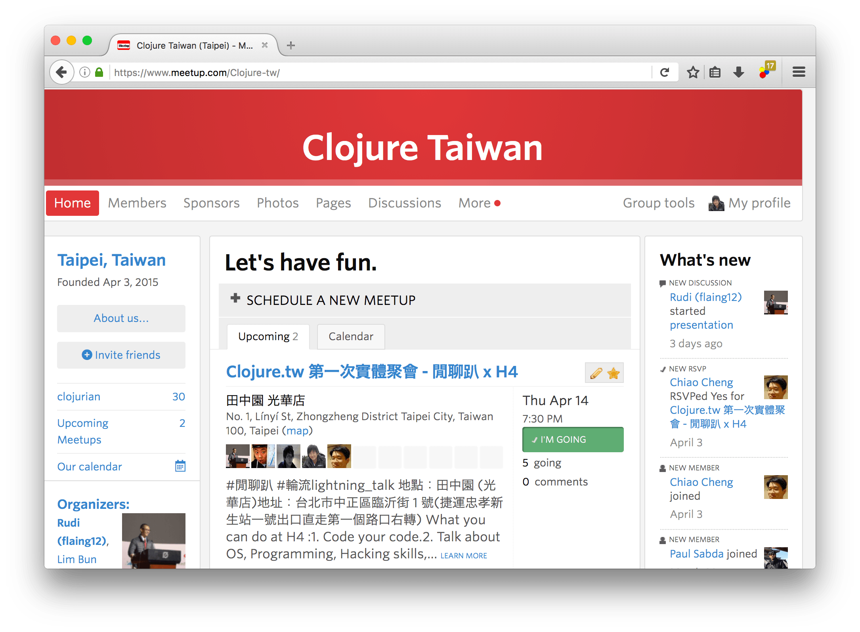860x632 pixels.
Task: Click the 5 going attendee count
Action: coord(542,463)
